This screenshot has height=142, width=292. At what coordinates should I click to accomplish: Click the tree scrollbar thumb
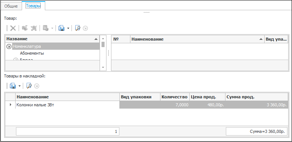coord(103,44)
